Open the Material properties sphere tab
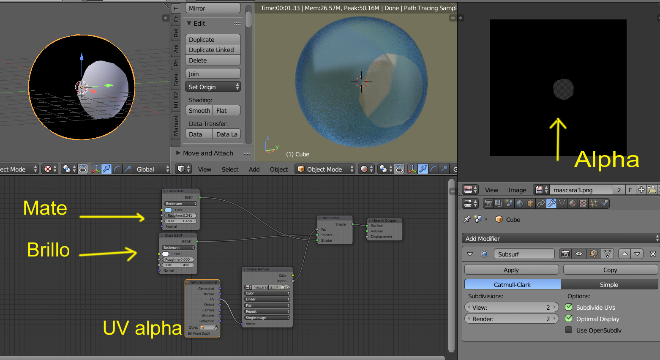The width and height of the screenshot is (660, 360). 573,204
